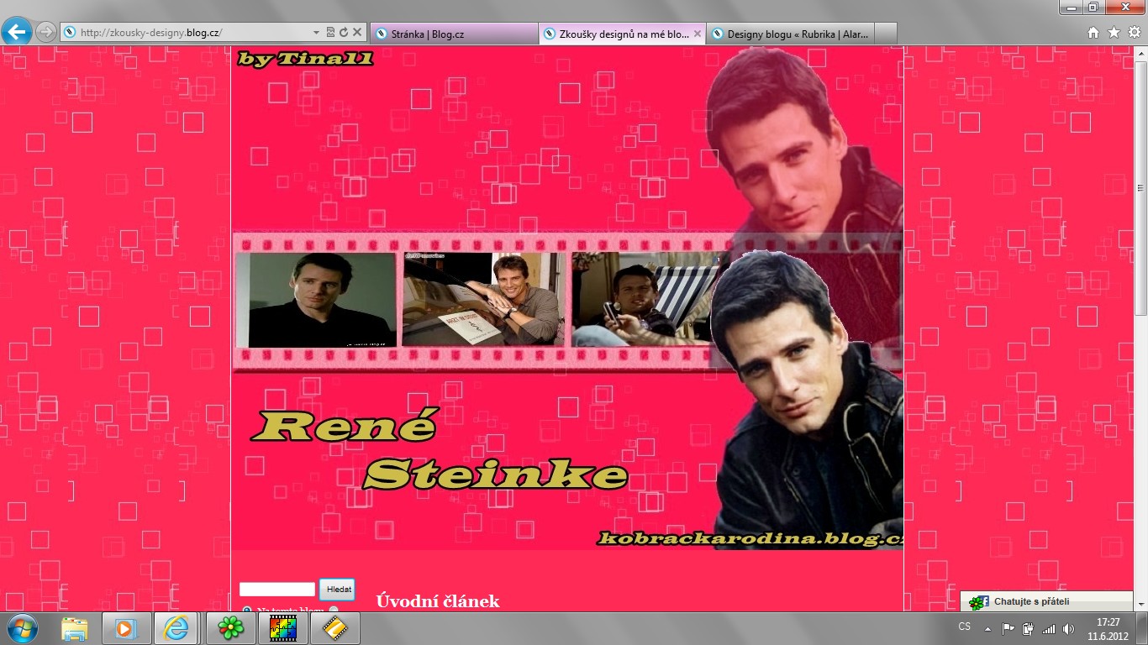Open a new tab with the blank tab button
This screenshot has height=645, width=1148.
tap(886, 34)
